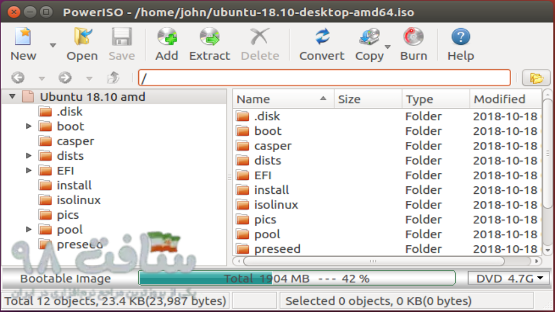Select pics folder icon in file list

point(243,219)
